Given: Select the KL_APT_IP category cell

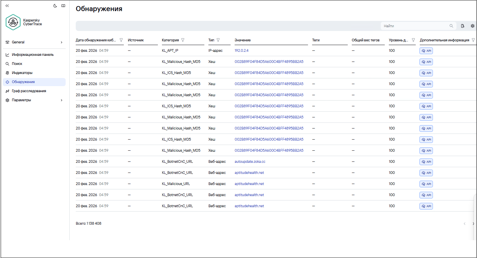Looking at the screenshot, I should [170, 50].
